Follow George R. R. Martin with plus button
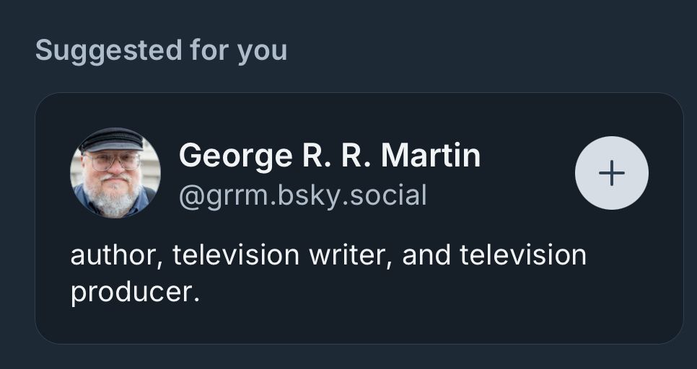This screenshot has width=697, height=369. [x=612, y=173]
